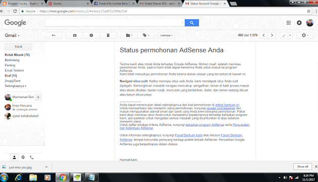Open the just miss you.jpg download

pos(20,167)
